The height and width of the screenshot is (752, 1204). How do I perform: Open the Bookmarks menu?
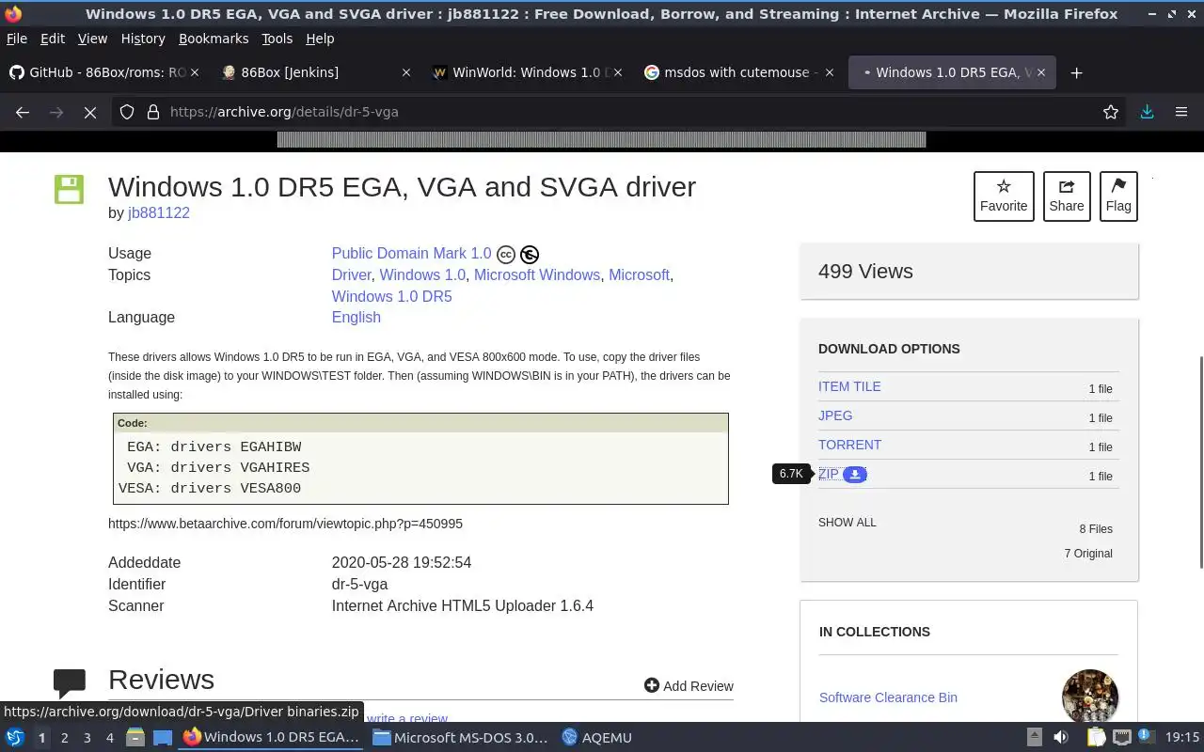(214, 39)
